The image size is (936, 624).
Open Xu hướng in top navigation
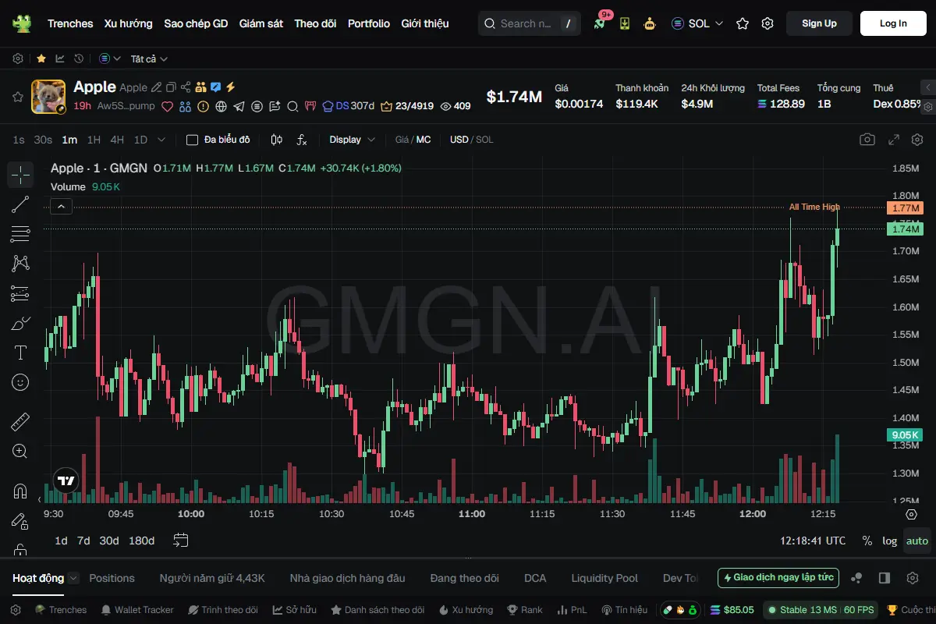click(x=129, y=23)
